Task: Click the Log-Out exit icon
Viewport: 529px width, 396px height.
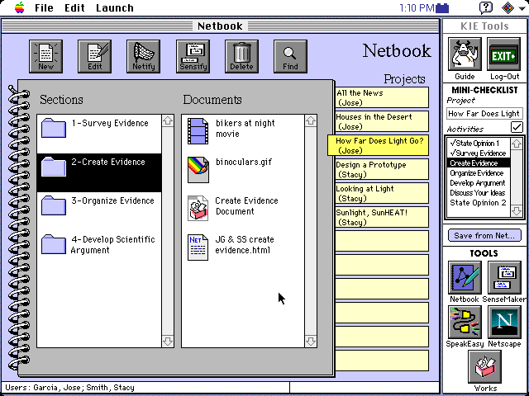Action: click(x=503, y=54)
